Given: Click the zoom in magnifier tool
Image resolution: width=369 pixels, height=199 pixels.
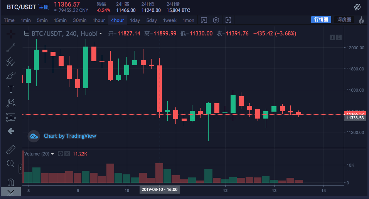Looking at the screenshot, I should pyautogui.click(x=11, y=164).
